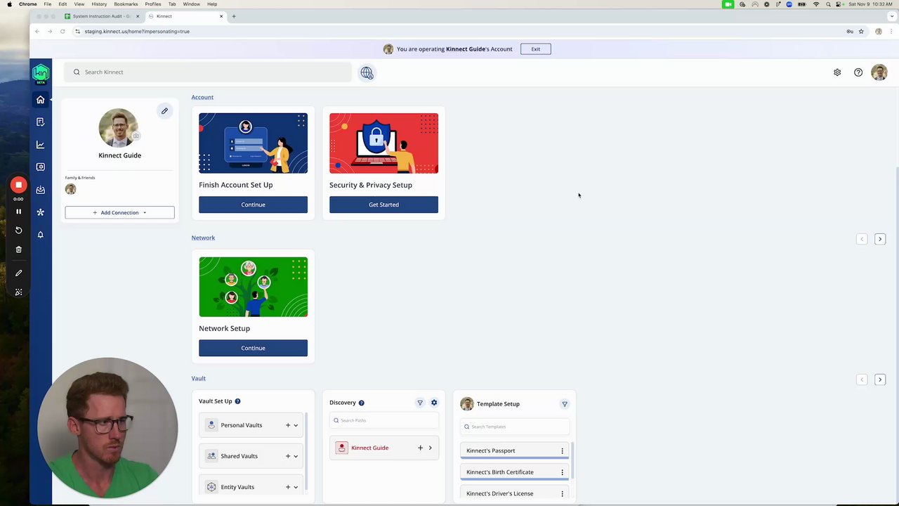Click plus on Kinnect Guide discovery row

[x=420, y=448]
